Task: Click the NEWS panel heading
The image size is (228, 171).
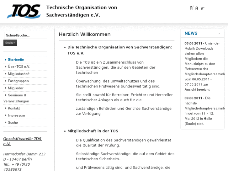Action: (x=191, y=33)
